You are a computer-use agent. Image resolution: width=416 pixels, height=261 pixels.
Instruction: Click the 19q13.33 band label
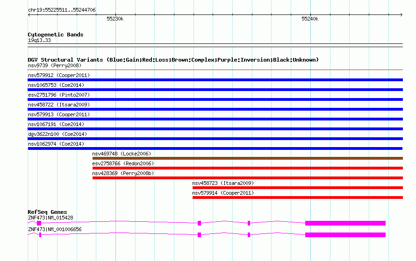click(39, 40)
